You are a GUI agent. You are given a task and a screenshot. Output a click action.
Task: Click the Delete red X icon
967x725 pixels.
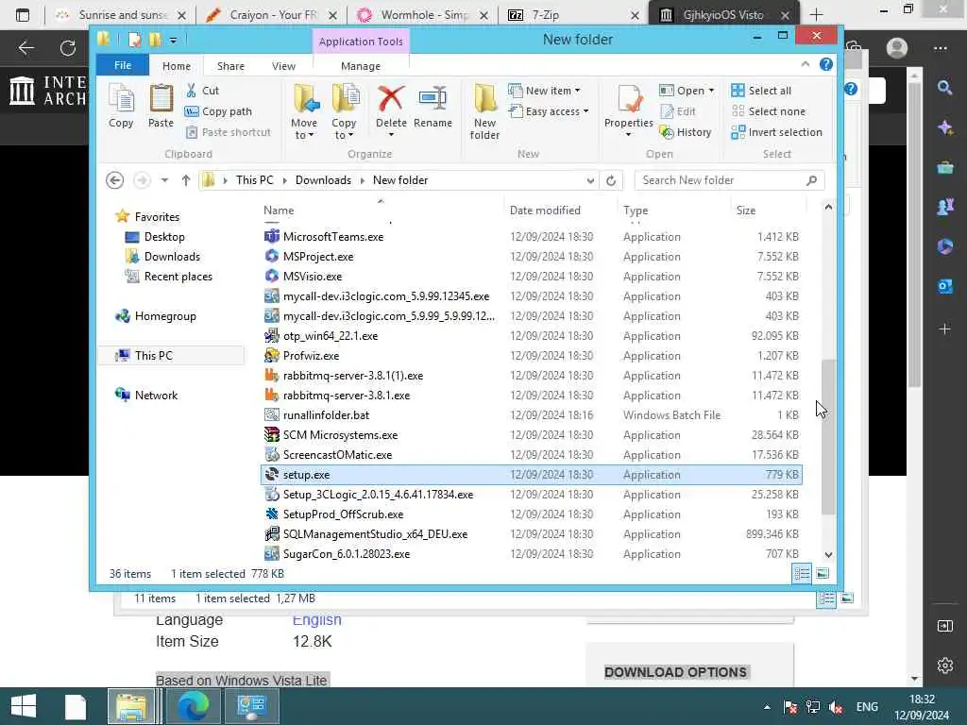[391, 106]
